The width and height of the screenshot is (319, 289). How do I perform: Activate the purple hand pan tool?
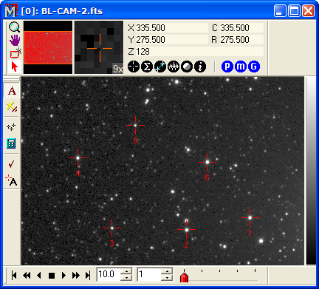tap(15, 40)
